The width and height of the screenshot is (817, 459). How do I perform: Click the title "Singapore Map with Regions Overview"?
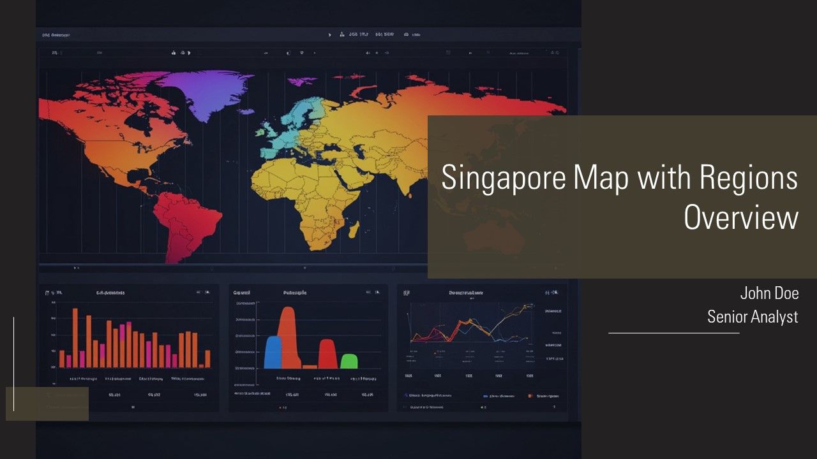pyautogui.click(x=619, y=197)
